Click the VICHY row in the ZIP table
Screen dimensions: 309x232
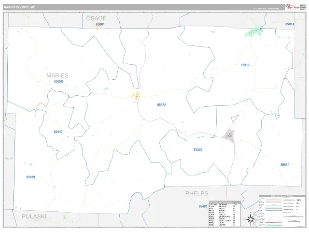pos(225,223)
